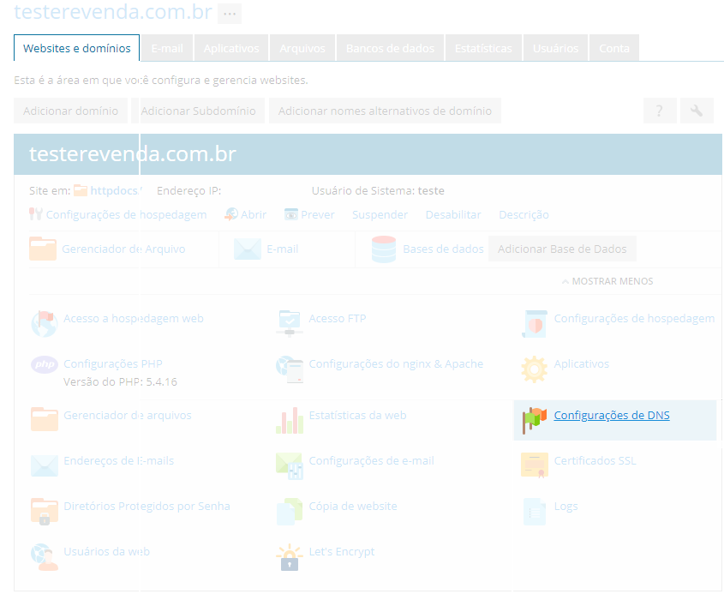Click the Abrir site icon

point(231,214)
